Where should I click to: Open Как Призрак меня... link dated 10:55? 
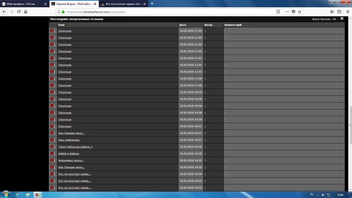pos(71,167)
